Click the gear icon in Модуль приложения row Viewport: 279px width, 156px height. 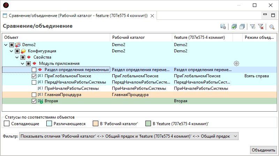click(x=236, y=63)
